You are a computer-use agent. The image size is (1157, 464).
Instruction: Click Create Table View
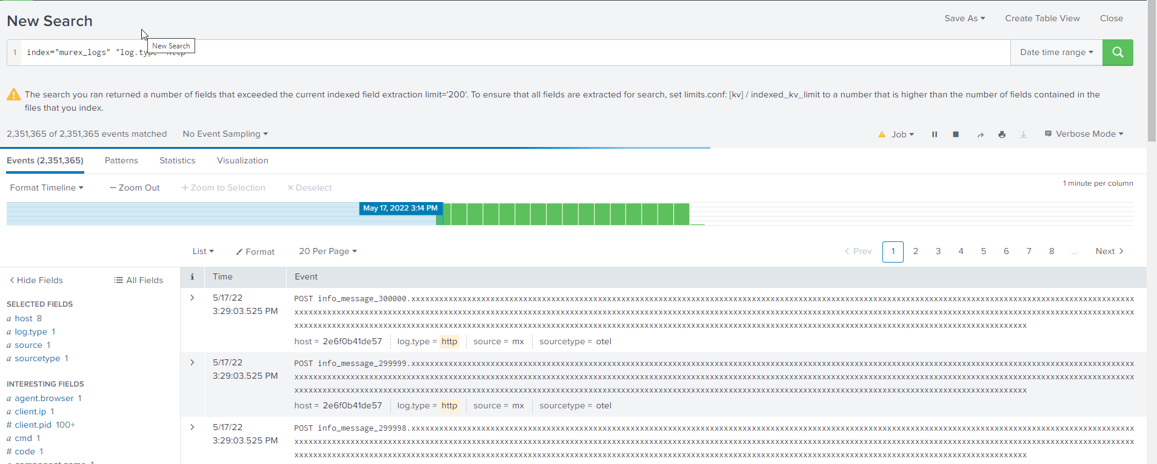(1042, 18)
